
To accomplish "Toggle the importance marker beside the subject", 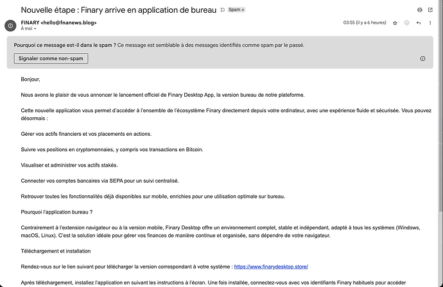I will tap(222, 10).
